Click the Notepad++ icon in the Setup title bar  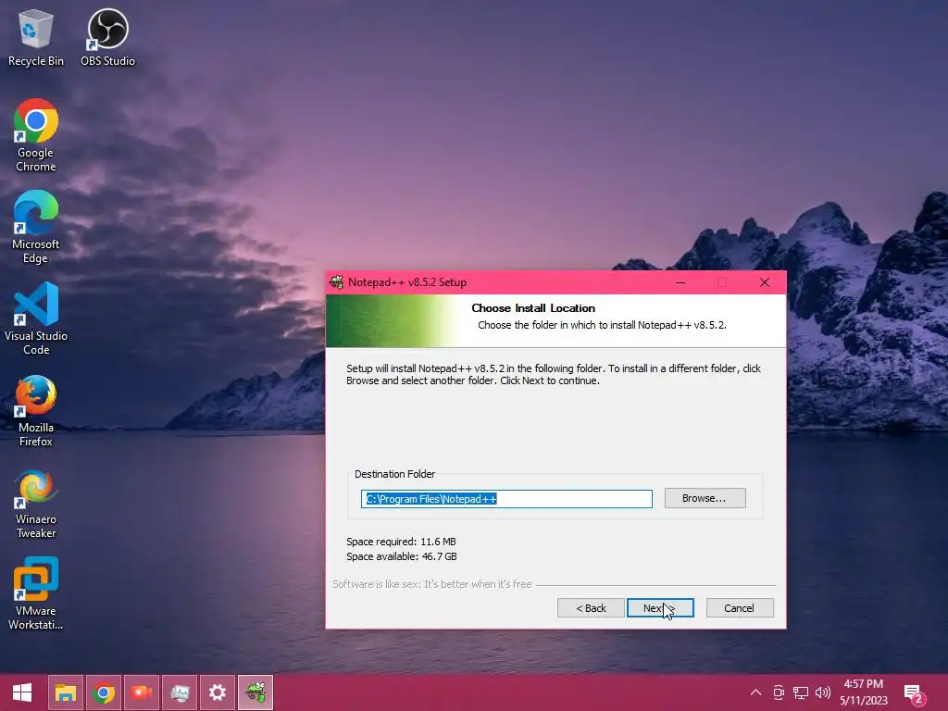point(336,282)
